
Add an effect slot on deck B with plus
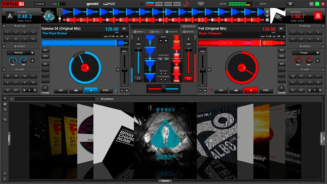coord(317,61)
